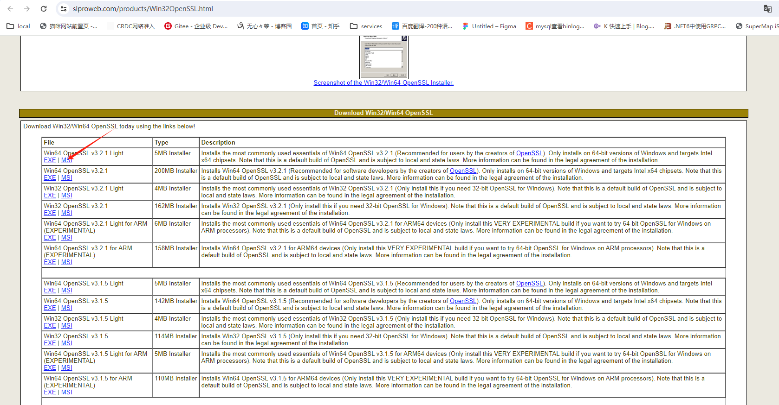This screenshot has width=779, height=405.
Task: Follow OpenSSL link in Win64 v3.1.5 description
Action: (x=463, y=301)
